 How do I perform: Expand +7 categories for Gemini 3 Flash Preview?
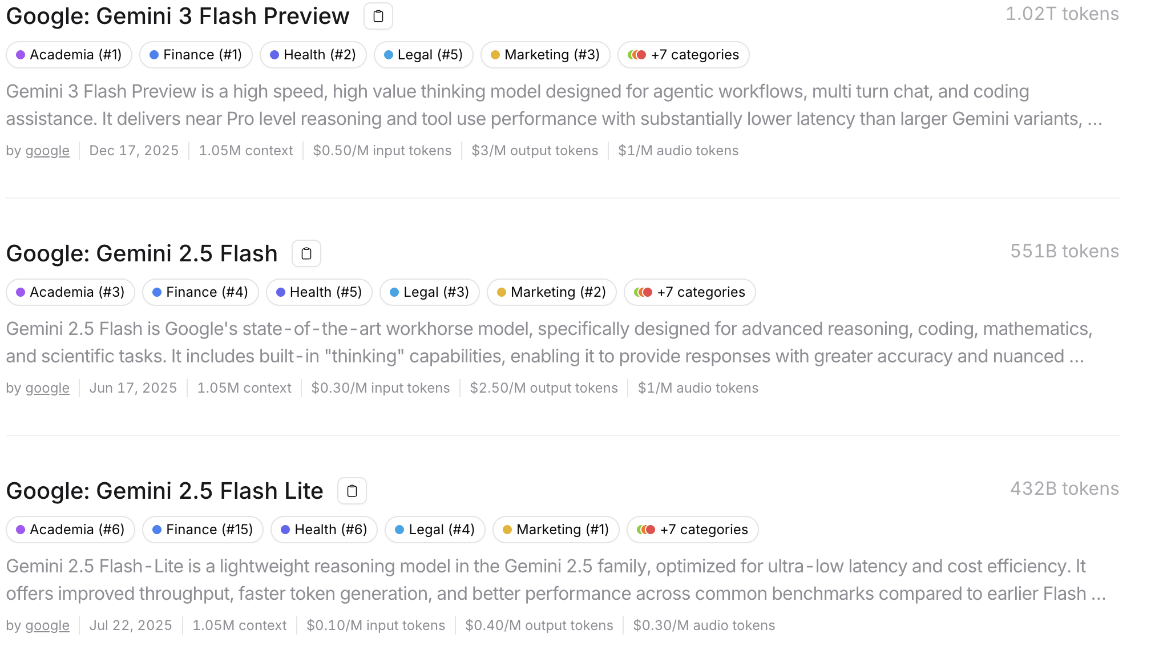point(684,55)
